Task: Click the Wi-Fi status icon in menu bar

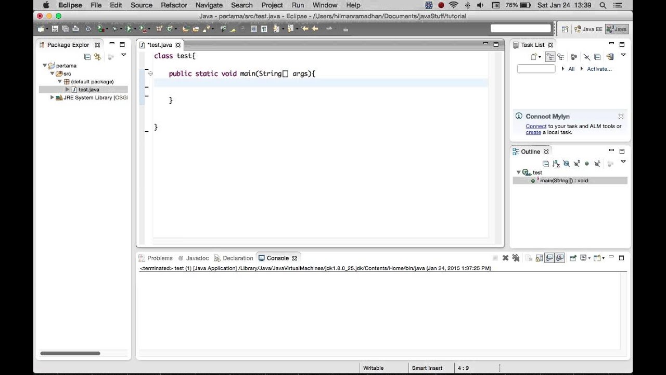Action: click(454, 5)
